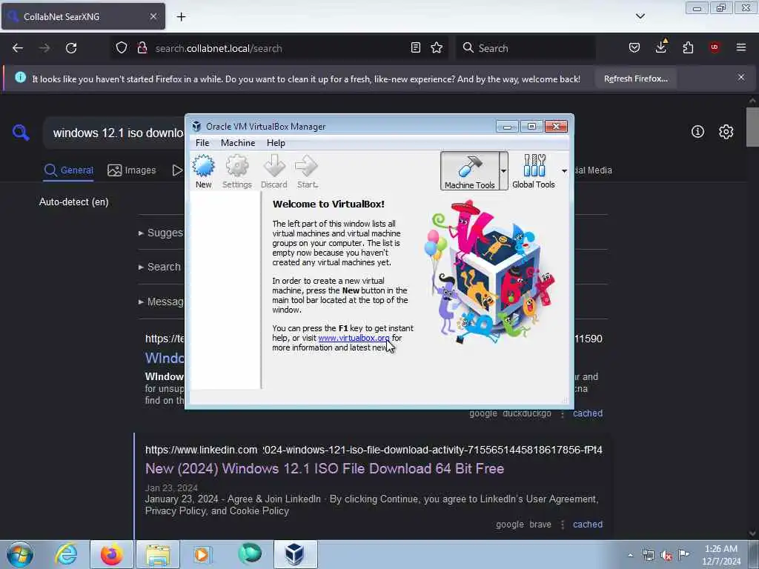This screenshot has width=759, height=569.
Task: Select the Global Tools button
Action: pos(534,171)
